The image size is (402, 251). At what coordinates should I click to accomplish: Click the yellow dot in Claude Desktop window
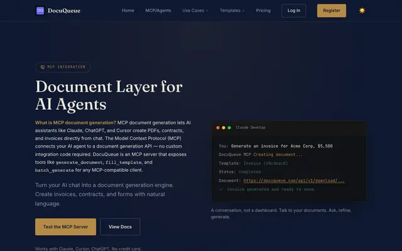pos(224,127)
